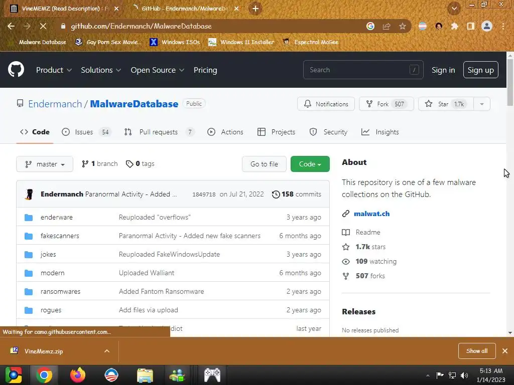View the 0 tags link

pyautogui.click(x=140, y=164)
